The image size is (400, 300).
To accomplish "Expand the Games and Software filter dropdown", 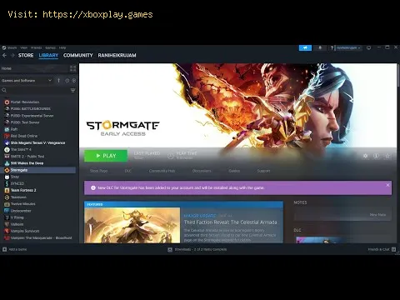I will point(27,81).
